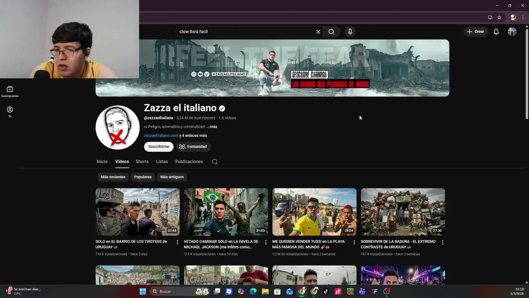The image size is (529, 298).
Task: Go to Suscripciones in the sidebar
Action: click(x=10, y=91)
